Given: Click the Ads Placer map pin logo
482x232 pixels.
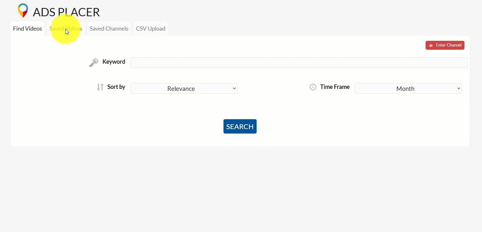Looking at the screenshot, I should tap(23, 11).
